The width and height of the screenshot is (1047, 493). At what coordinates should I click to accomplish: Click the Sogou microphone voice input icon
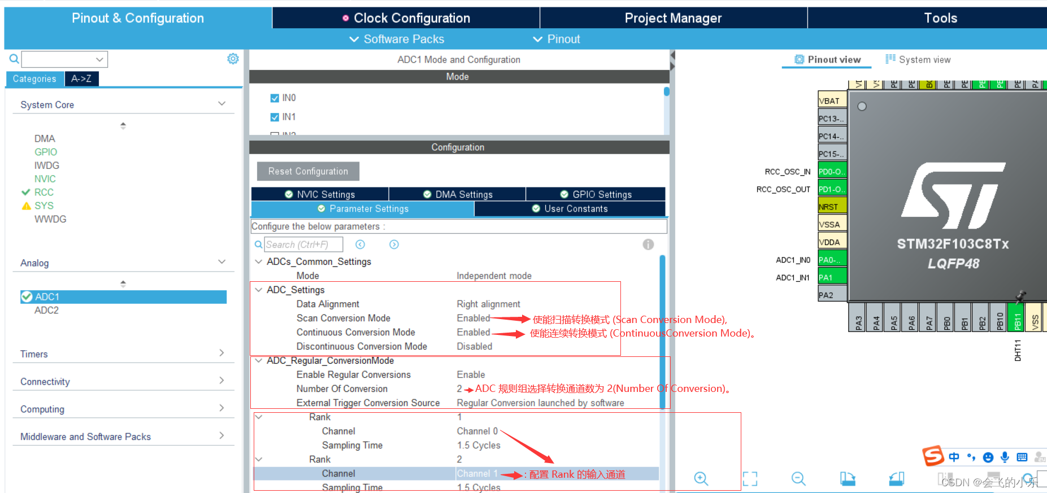pyautogui.click(x=1005, y=457)
